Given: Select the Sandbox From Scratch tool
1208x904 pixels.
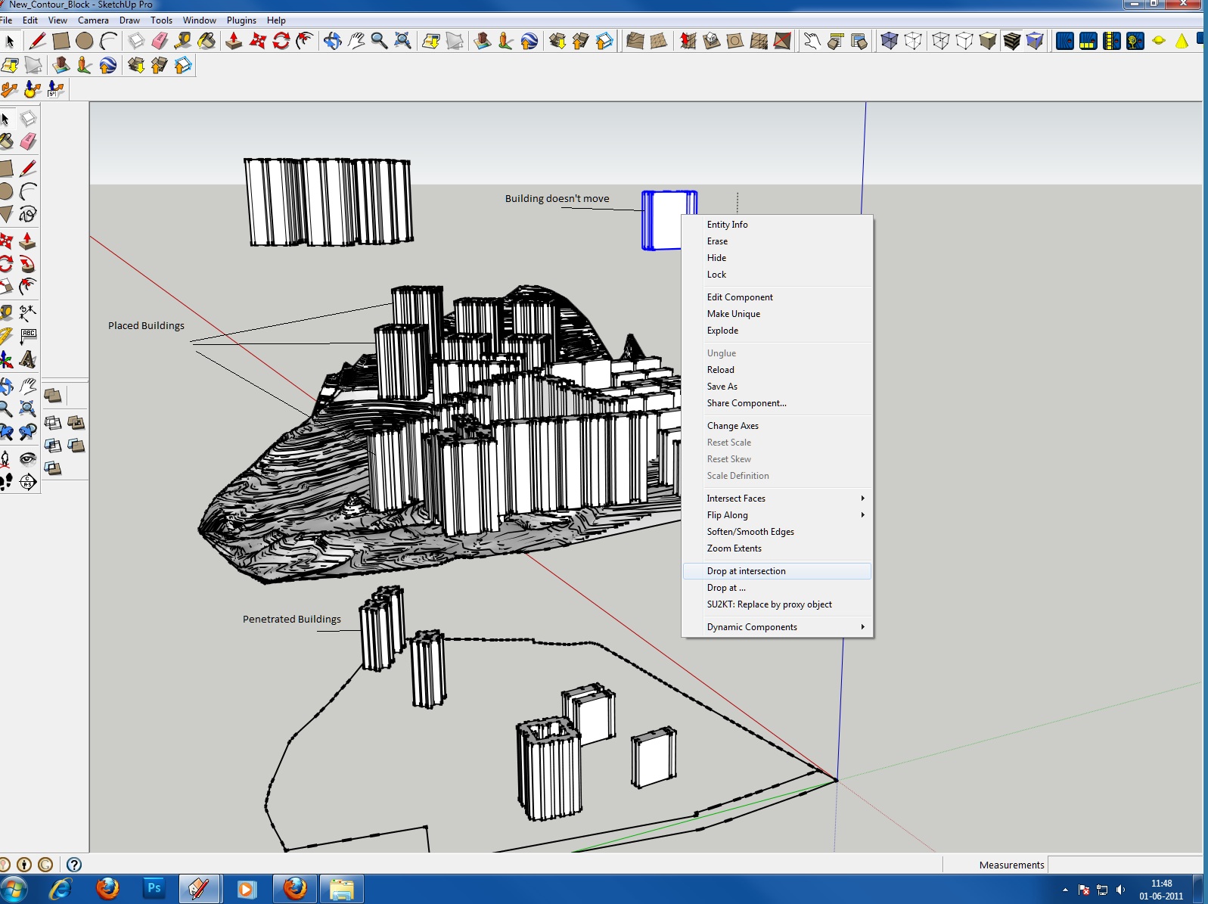Looking at the screenshot, I should pyautogui.click(x=658, y=41).
